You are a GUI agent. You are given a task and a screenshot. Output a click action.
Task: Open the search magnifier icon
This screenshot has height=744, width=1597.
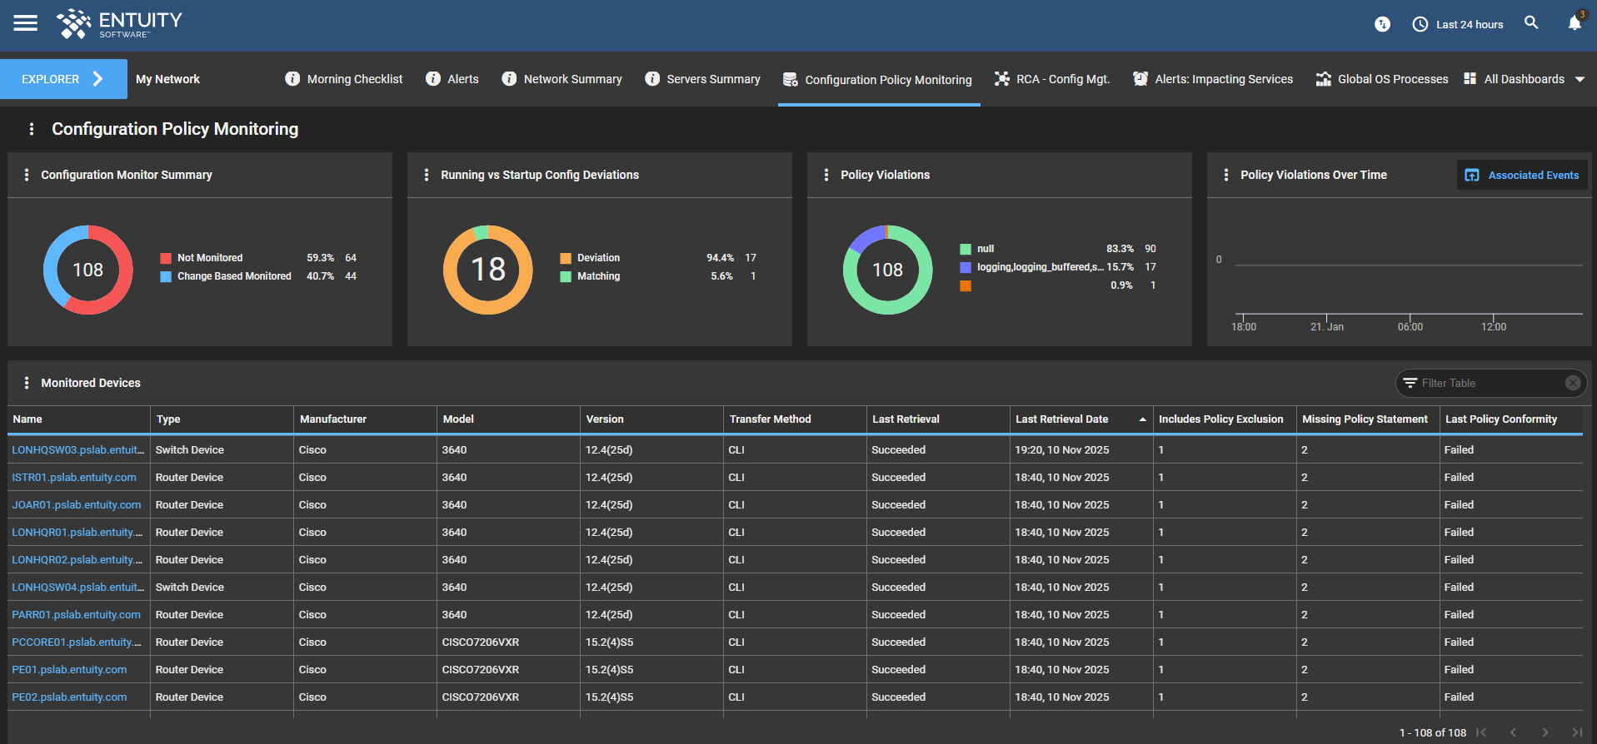tap(1531, 22)
